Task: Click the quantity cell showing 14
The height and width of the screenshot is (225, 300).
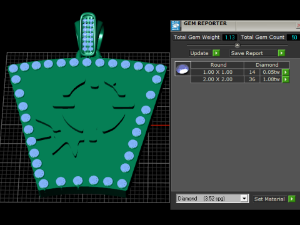Action: click(252, 72)
